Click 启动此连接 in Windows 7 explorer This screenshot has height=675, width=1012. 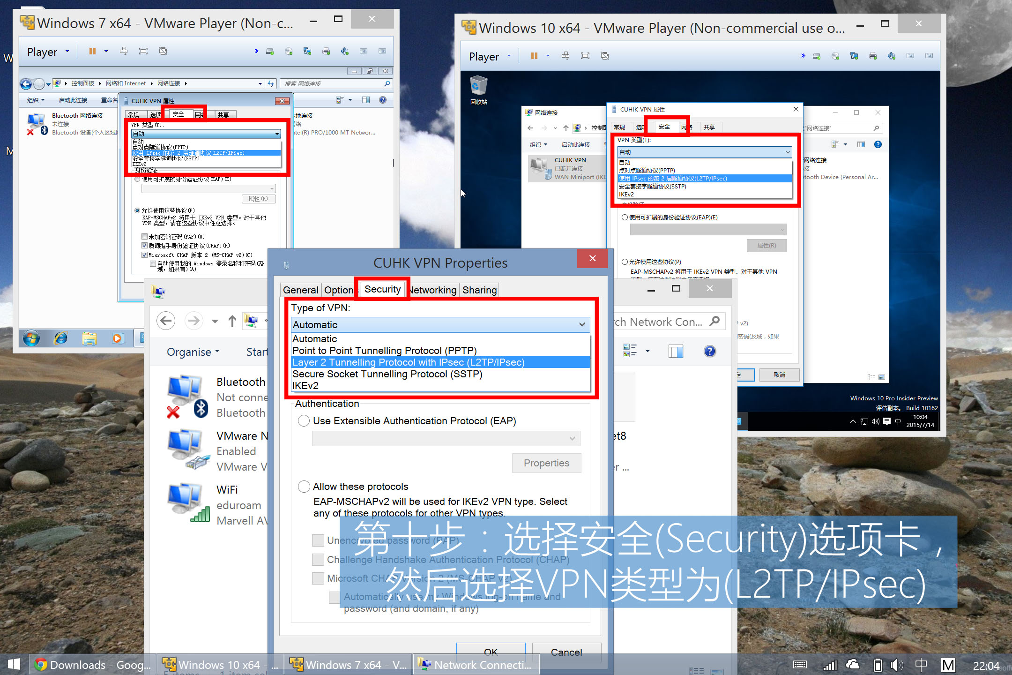click(73, 100)
